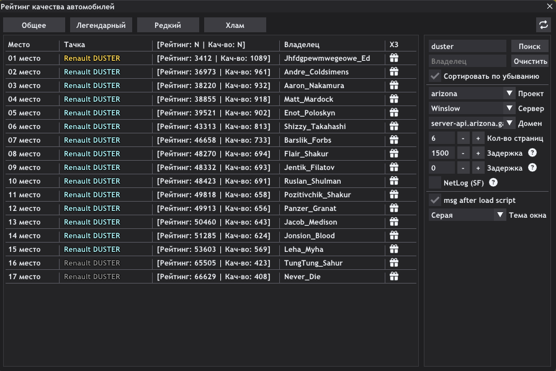Click gift icon in Barslik_Forbs row
The width and height of the screenshot is (556, 371).
394,140
